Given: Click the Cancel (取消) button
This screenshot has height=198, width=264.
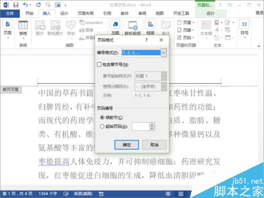Looking at the screenshot, I should coord(154,145).
